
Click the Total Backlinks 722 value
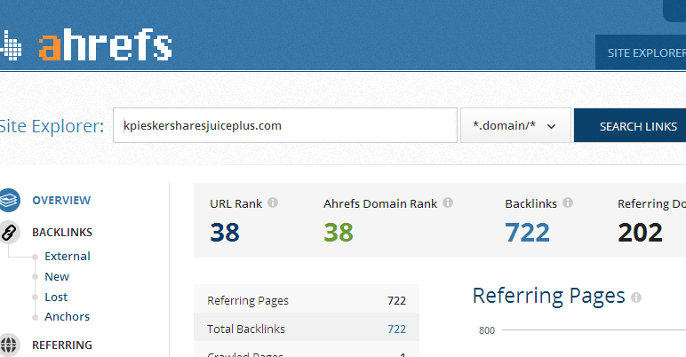pyautogui.click(x=396, y=329)
